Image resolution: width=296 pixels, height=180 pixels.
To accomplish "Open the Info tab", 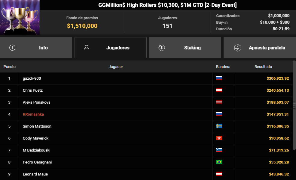I will [x=36, y=48].
